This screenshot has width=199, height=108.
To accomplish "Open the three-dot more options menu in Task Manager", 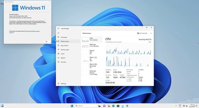I will (151, 33).
